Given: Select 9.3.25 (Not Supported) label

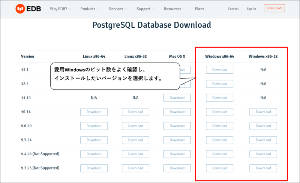Looking at the screenshot, I should 40,168.
